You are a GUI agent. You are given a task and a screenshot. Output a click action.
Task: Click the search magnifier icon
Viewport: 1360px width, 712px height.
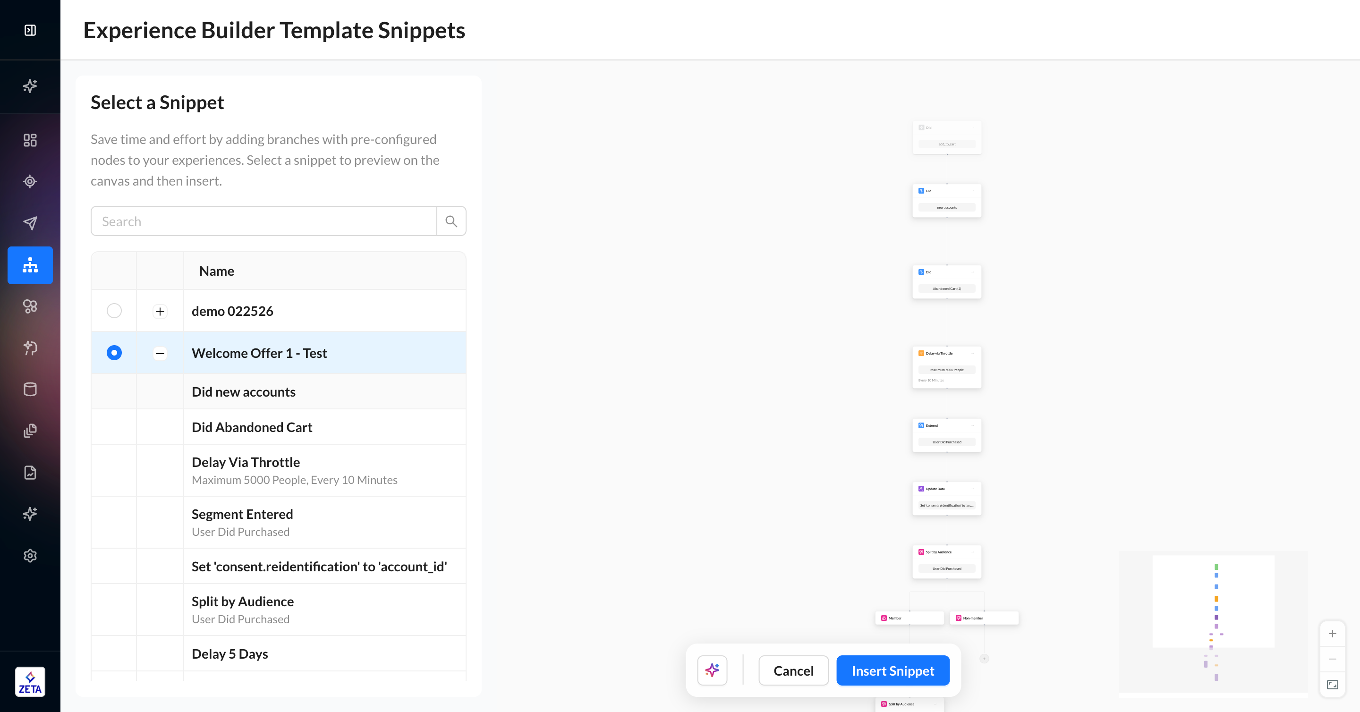pyautogui.click(x=451, y=221)
